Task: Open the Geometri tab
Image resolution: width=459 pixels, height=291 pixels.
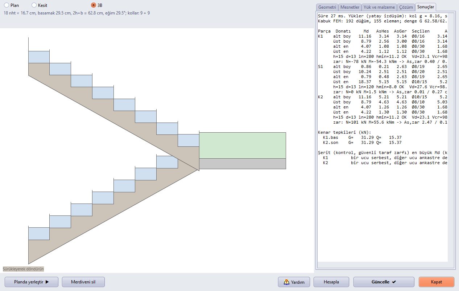Action: [327, 7]
